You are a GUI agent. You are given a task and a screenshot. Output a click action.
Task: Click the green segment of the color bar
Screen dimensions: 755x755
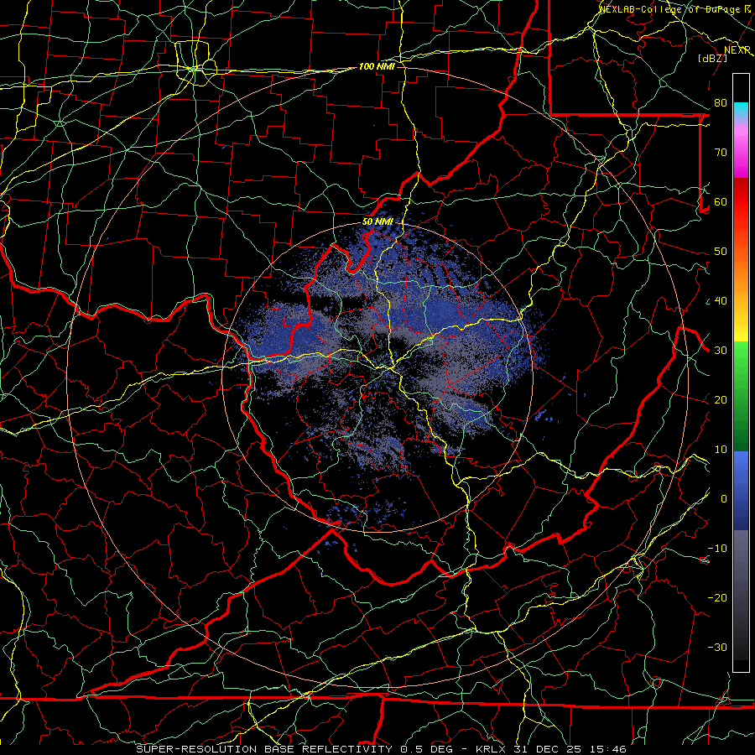point(741,396)
